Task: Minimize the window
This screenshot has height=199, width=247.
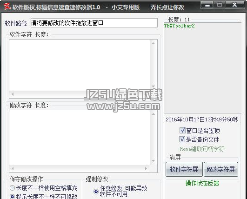Action: [207, 6]
